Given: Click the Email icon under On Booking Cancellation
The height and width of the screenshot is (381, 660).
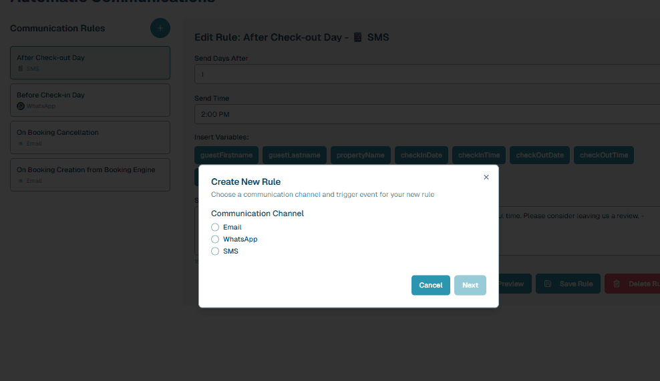Looking at the screenshot, I should [x=21, y=143].
